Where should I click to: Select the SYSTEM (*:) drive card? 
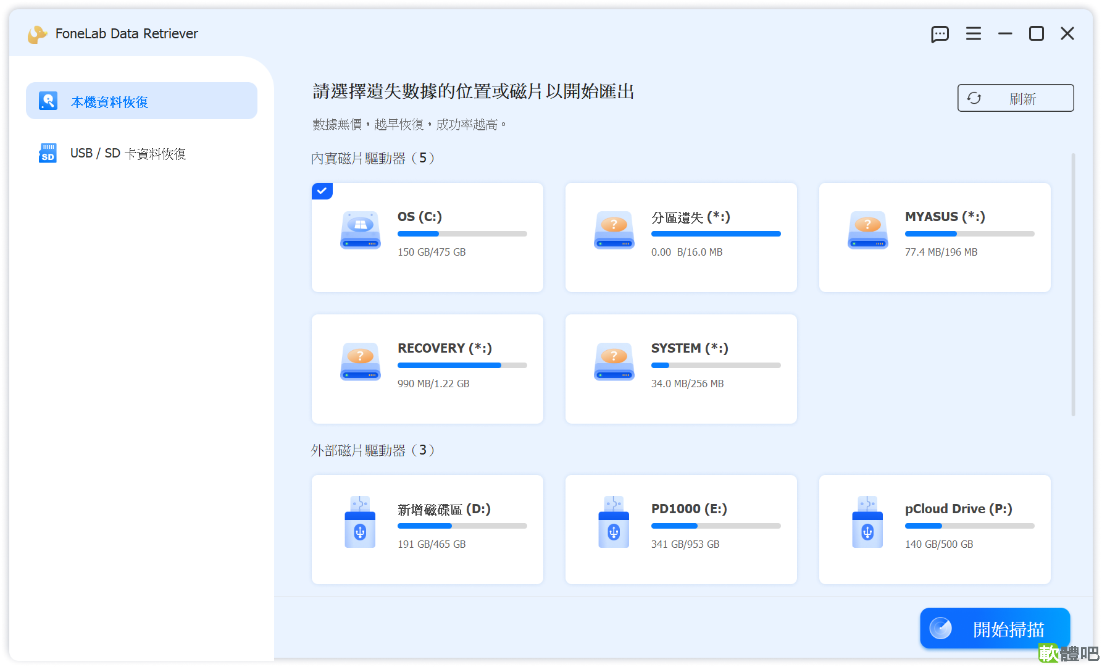(x=681, y=369)
